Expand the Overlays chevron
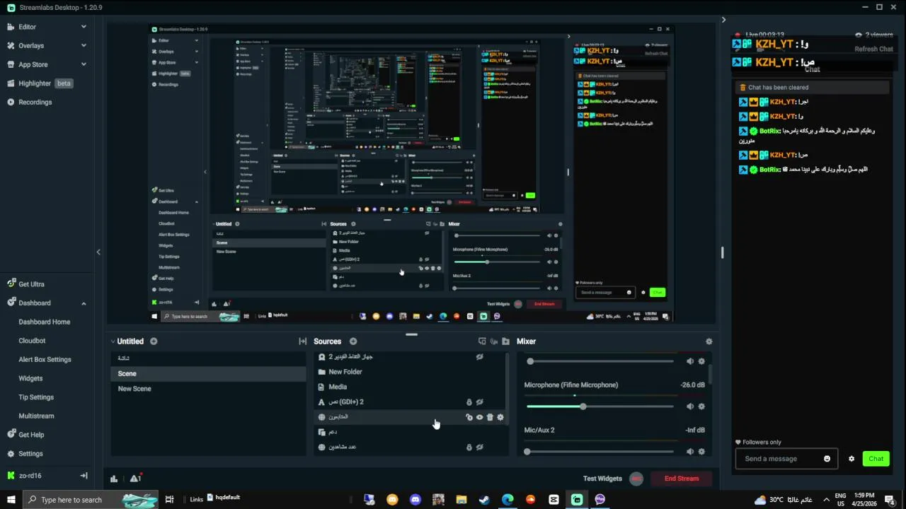Screen dimensions: 906x509 pos(84,45)
